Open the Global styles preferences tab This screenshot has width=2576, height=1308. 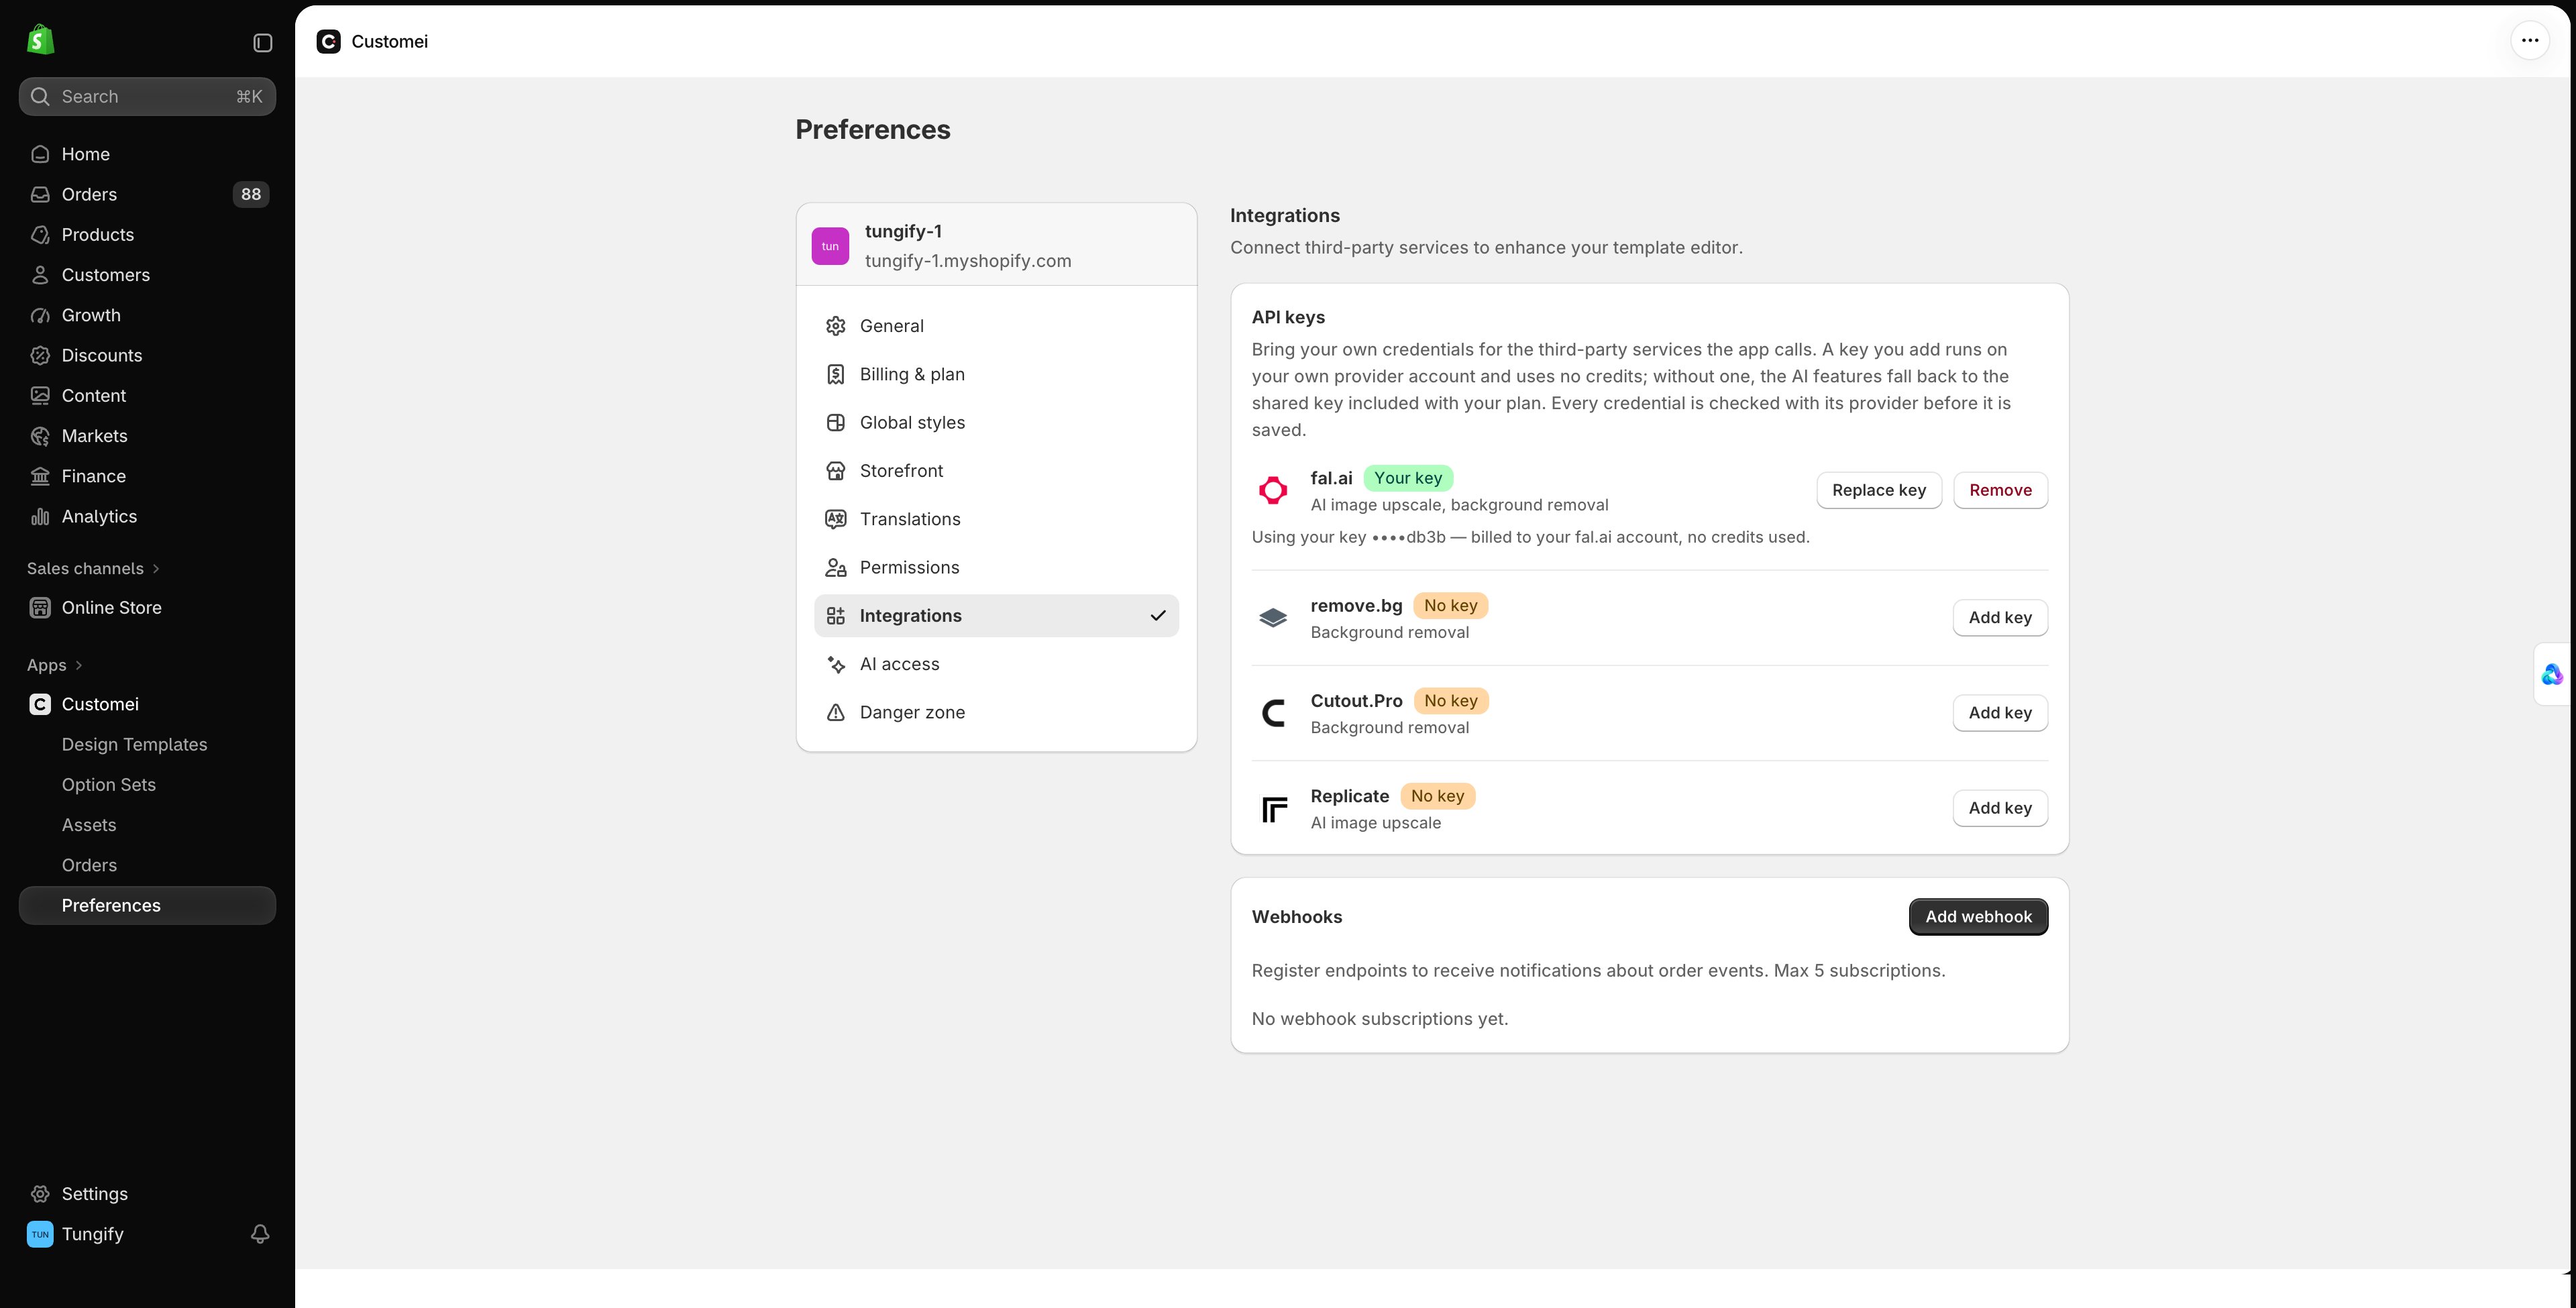click(996, 422)
